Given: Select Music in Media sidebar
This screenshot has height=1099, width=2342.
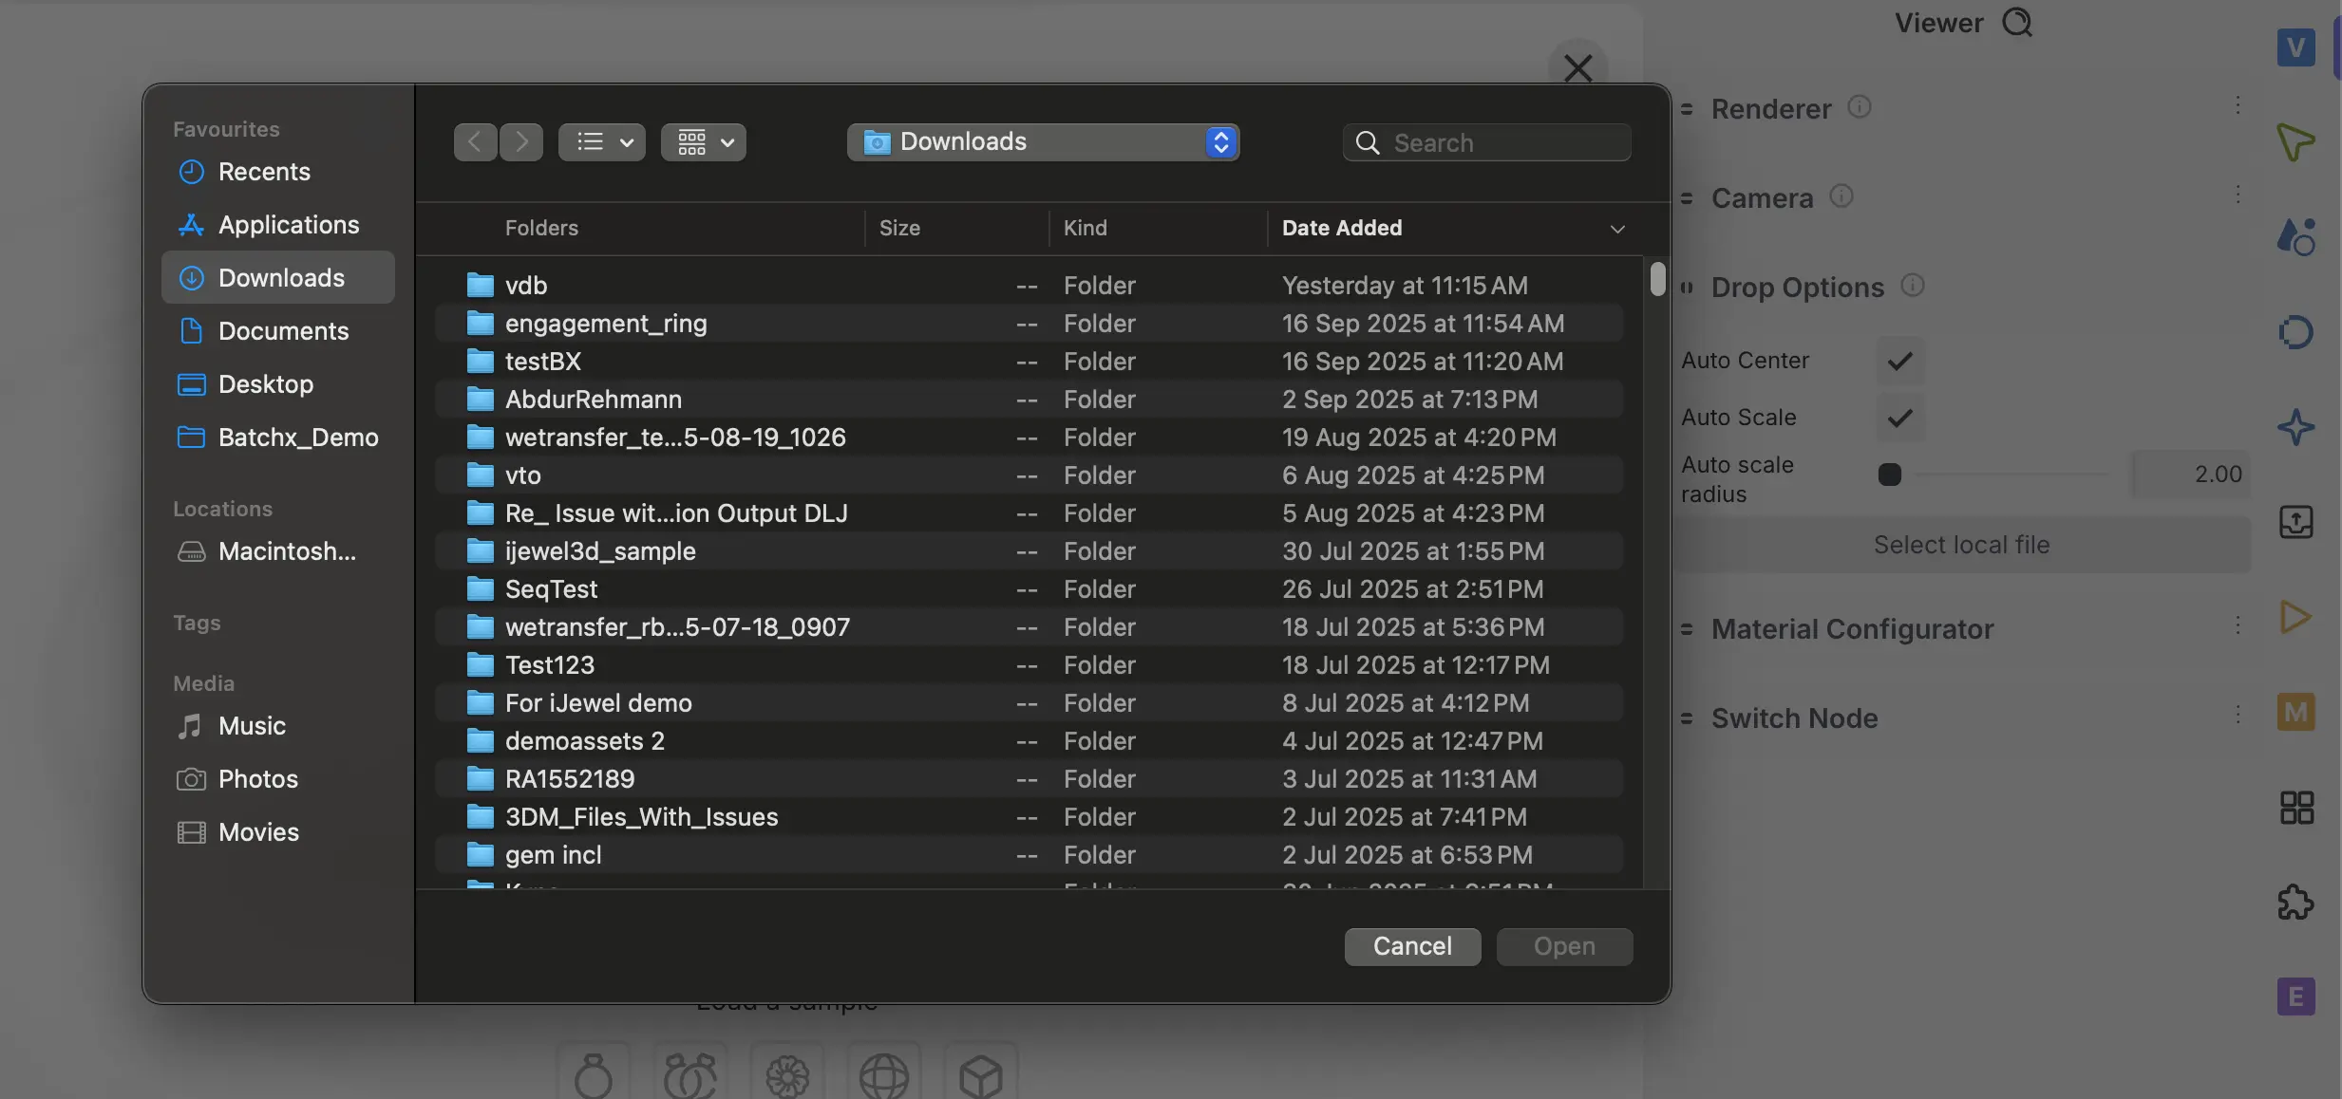Looking at the screenshot, I should (278, 726).
